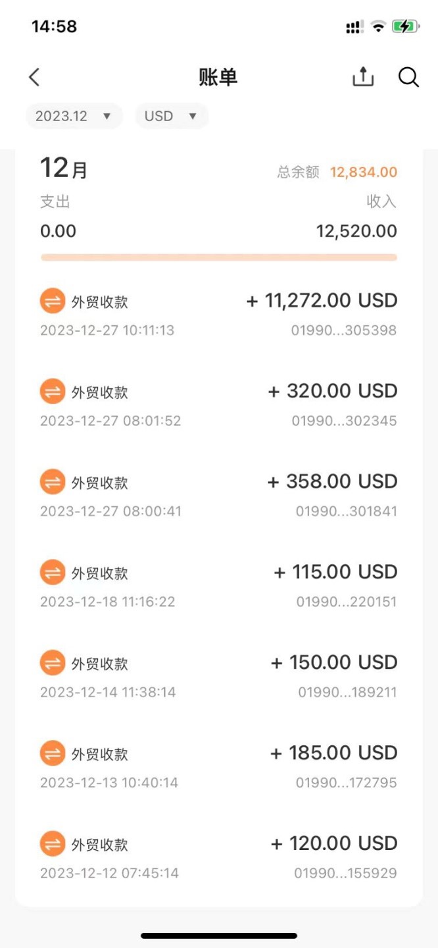438x948 pixels.
Task: Tap orange transfer icon for 11,272.00 USD entry
Action: tap(52, 302)
